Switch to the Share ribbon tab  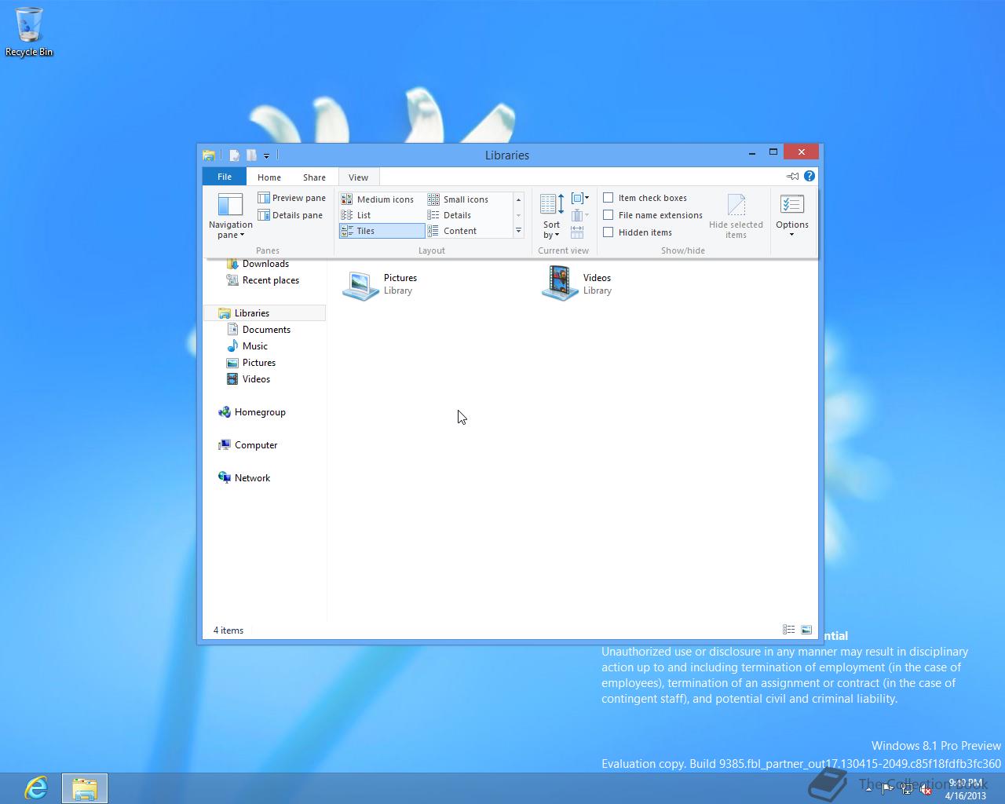point(314,177)
